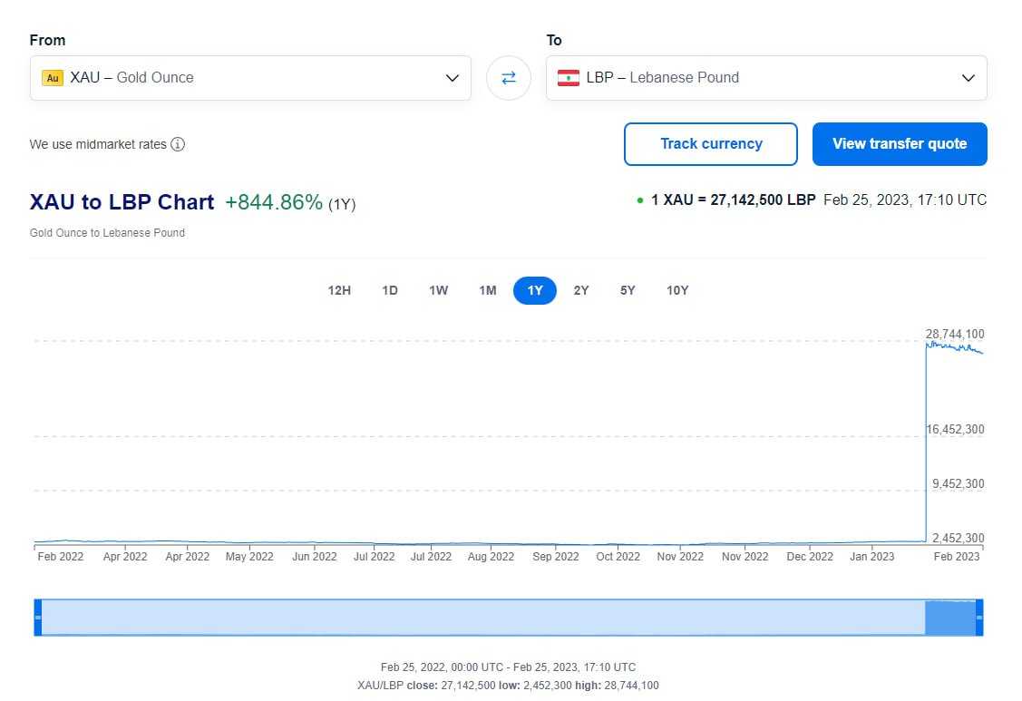
Task: Click the View transfer quote button
Action: pyautogui.click(x=900, y=144)
